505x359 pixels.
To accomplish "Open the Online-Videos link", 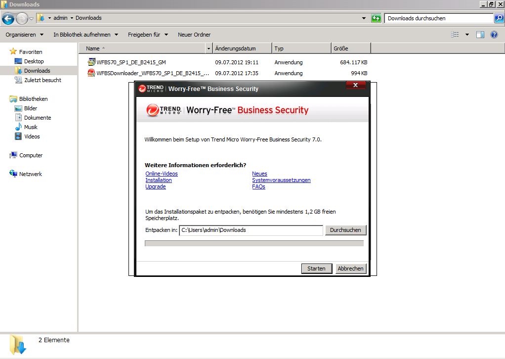I will 162,174.
